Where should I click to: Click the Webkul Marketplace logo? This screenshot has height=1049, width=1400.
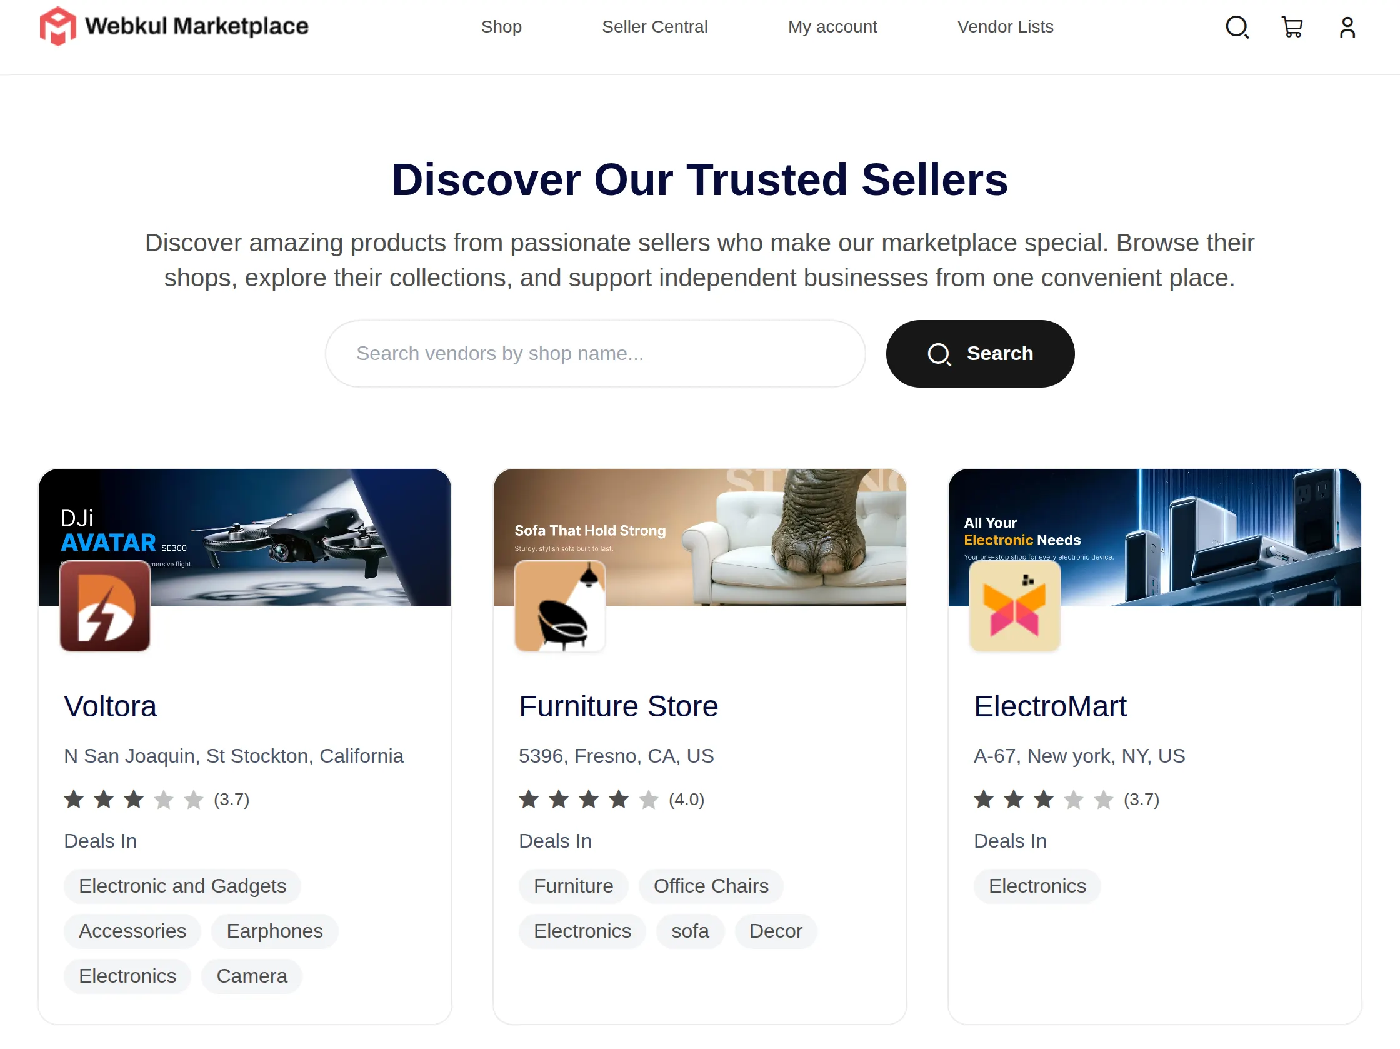point(173,27)
